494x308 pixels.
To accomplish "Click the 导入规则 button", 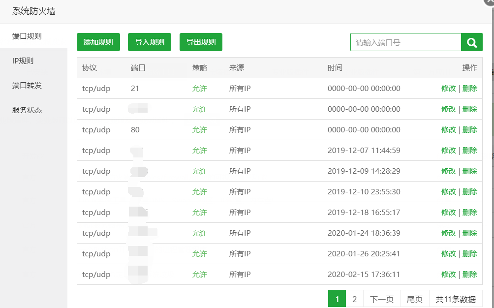I will pyautogui.click(x=150, y=42).
